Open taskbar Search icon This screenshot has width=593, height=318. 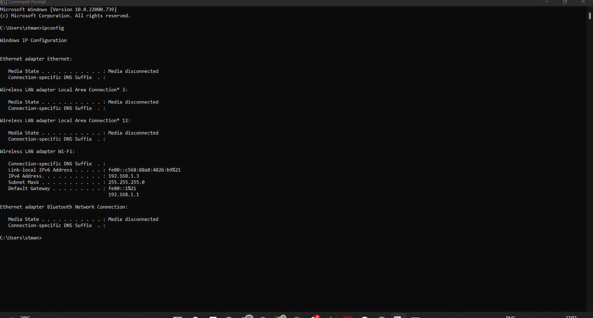tap(195, 317)
